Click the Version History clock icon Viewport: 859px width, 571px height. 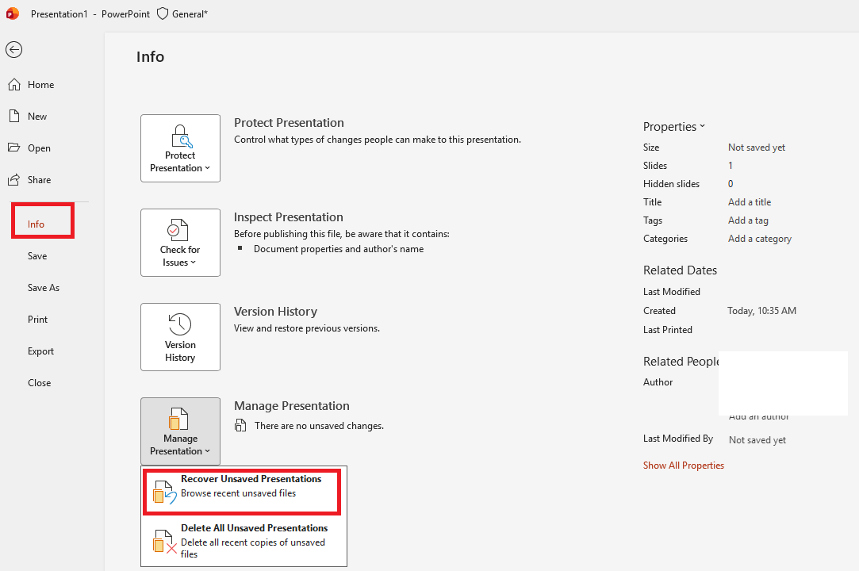[180, 324]
